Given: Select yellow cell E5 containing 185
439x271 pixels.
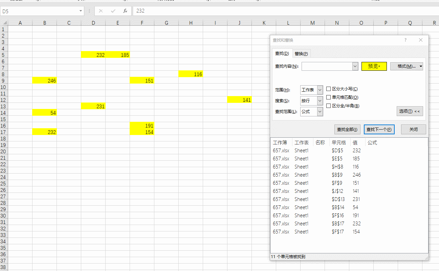Looking at the screenshot, I should (x=118, y=55).
